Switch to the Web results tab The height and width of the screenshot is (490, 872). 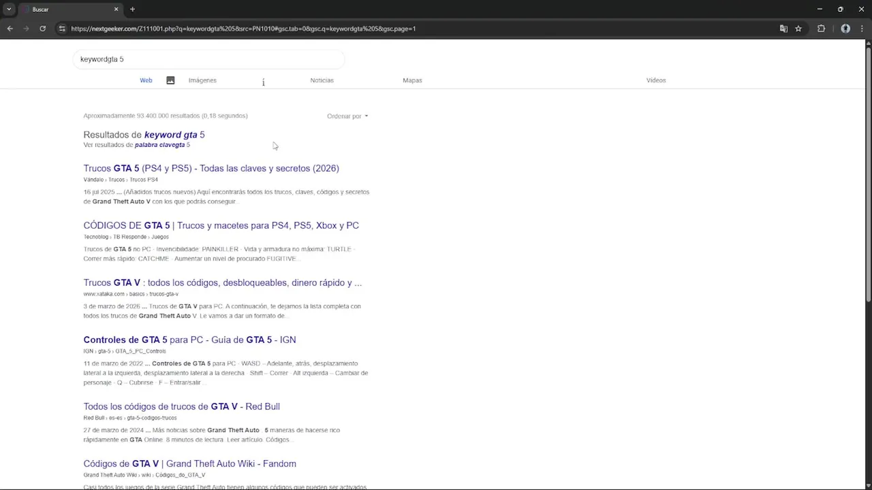146,80
